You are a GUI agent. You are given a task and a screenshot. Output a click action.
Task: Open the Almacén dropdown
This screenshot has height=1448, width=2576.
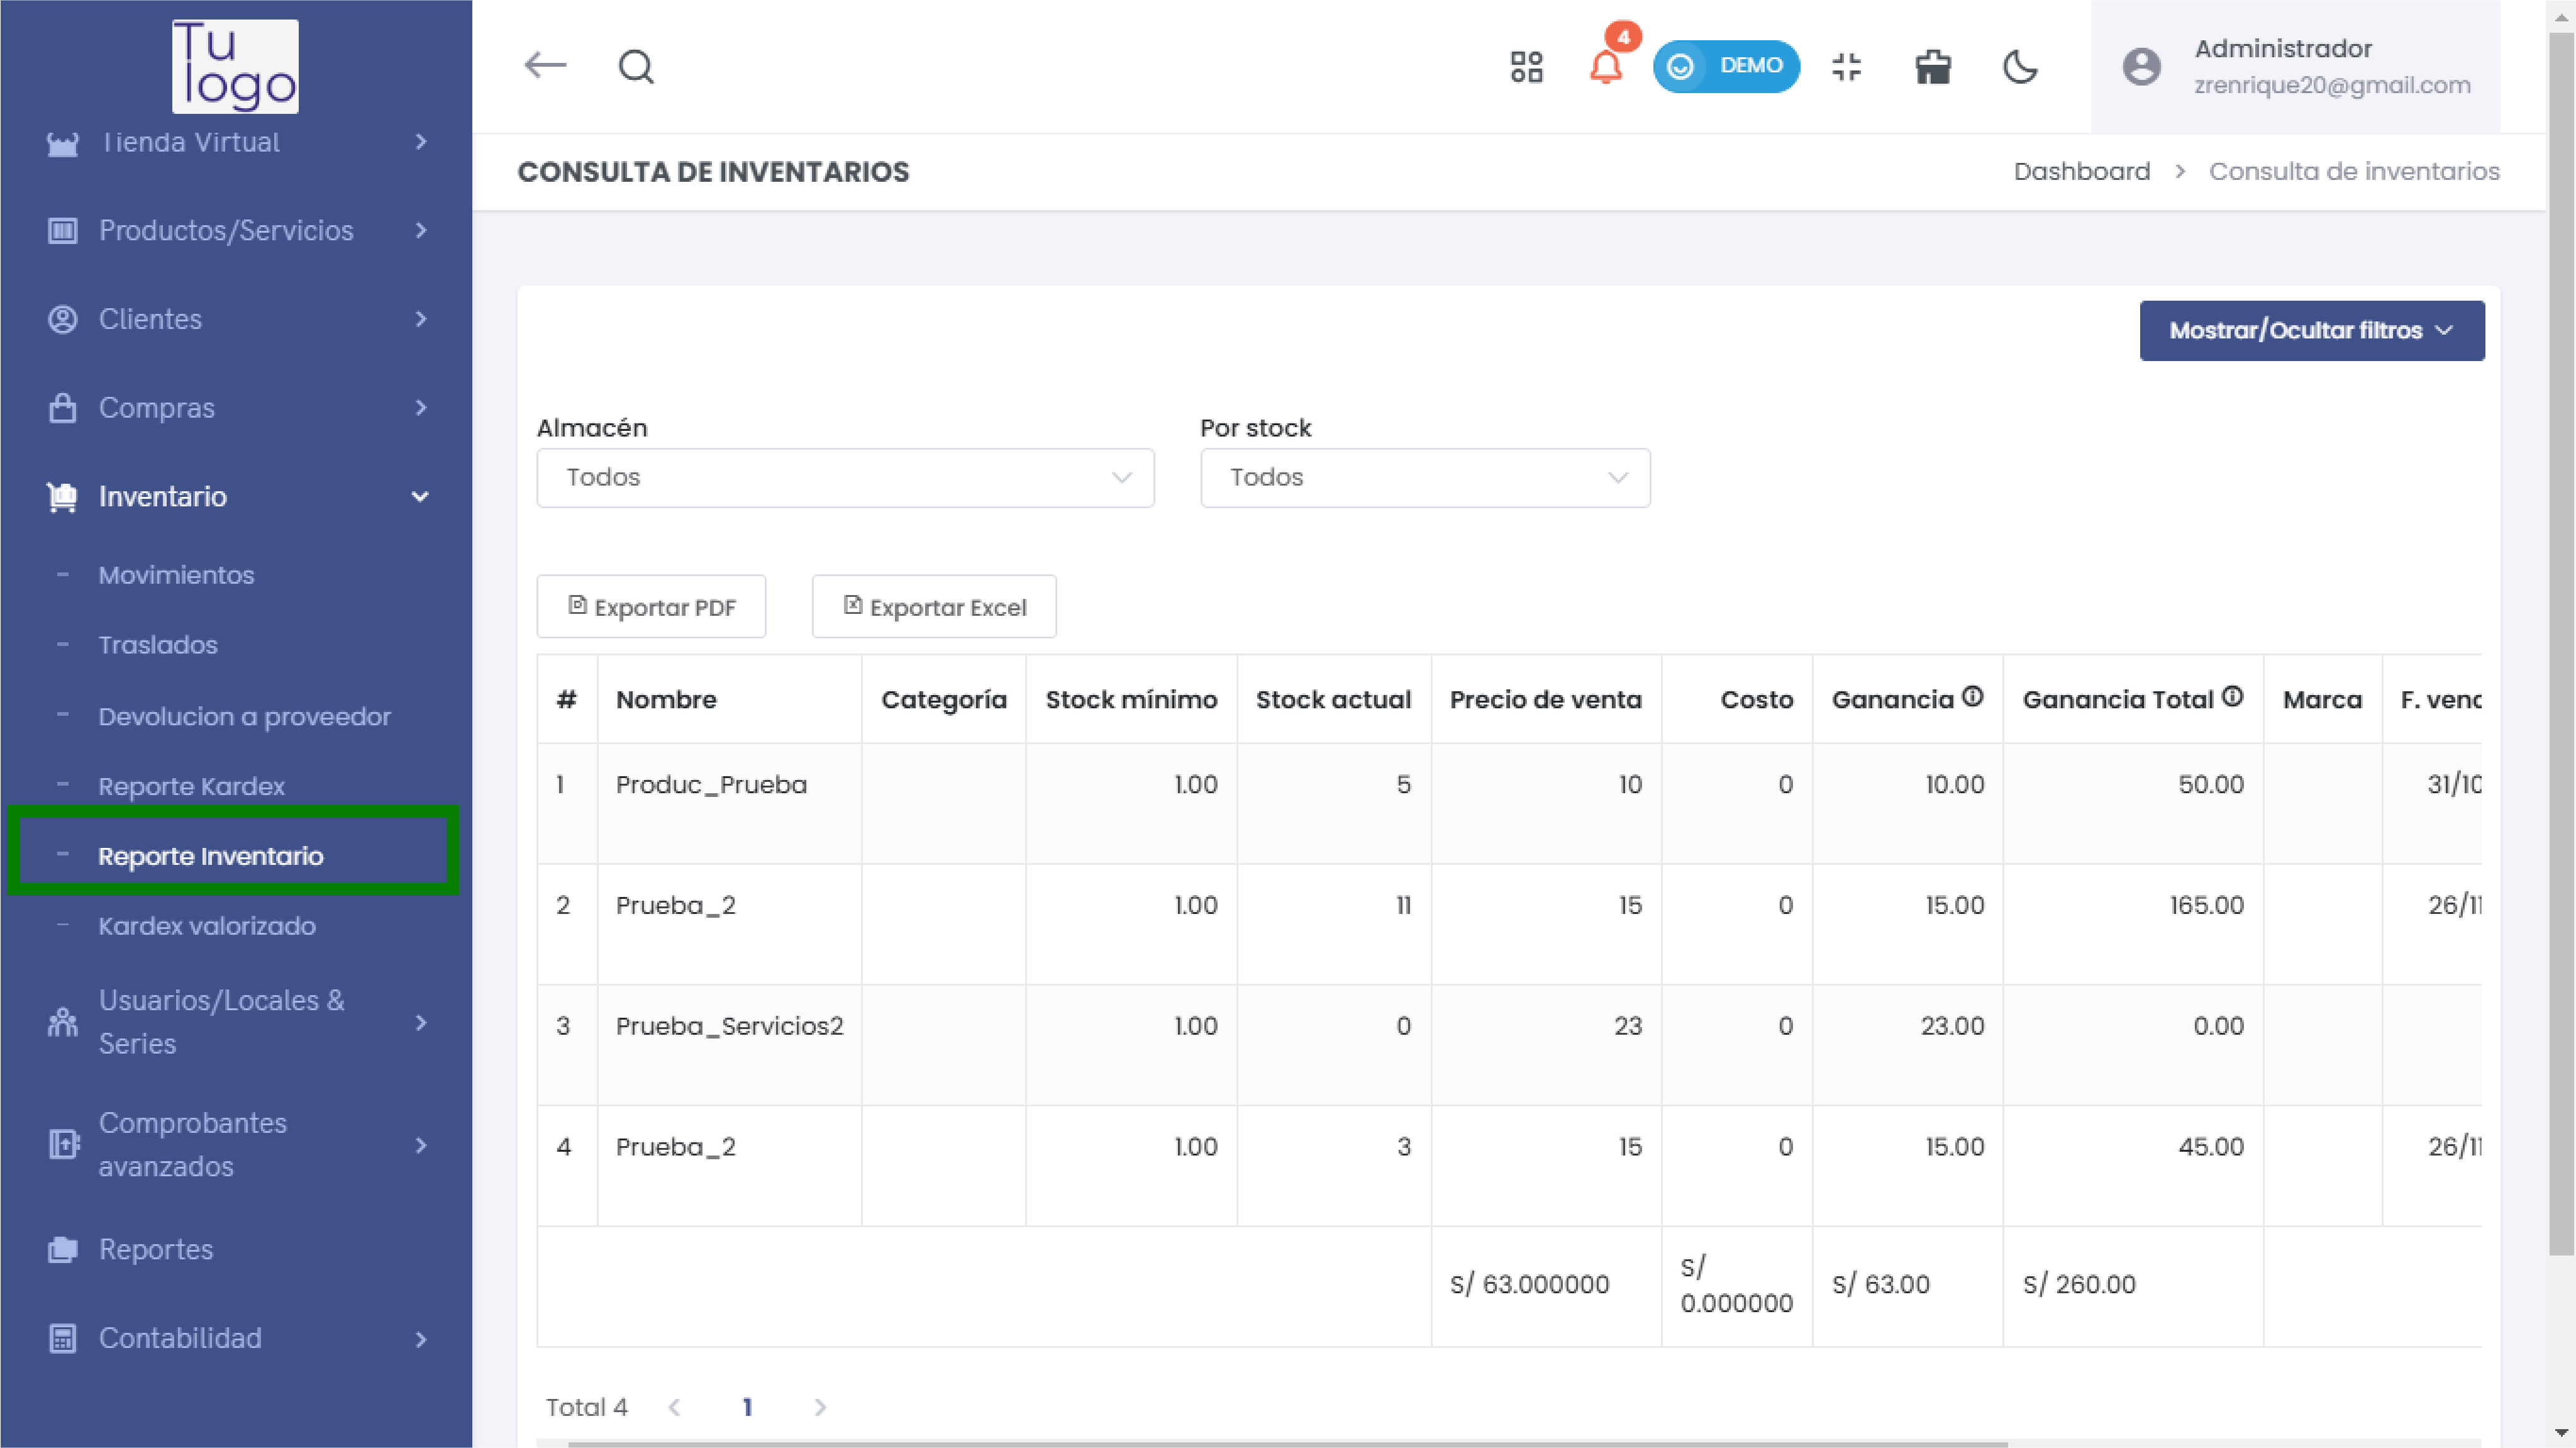click(x=845, y=478)
